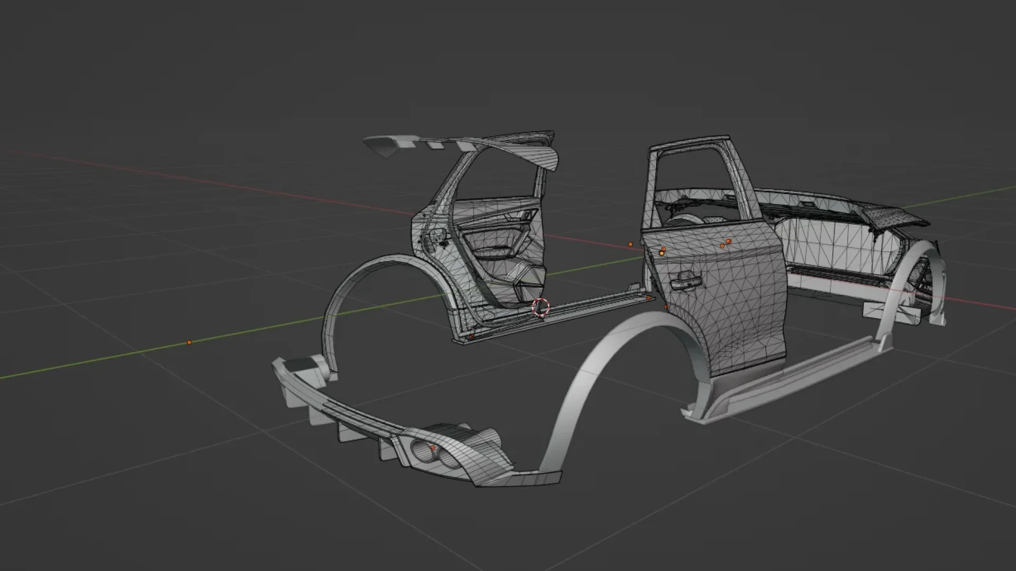This screenshot has height=571, width=1016.
Task: Click origin dot on exhaust tip
Action: click(x=433, y=448)
